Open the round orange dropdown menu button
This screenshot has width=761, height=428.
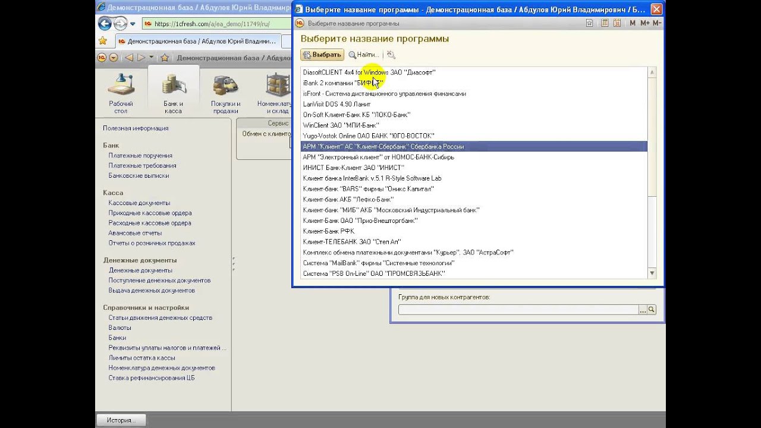113,58
